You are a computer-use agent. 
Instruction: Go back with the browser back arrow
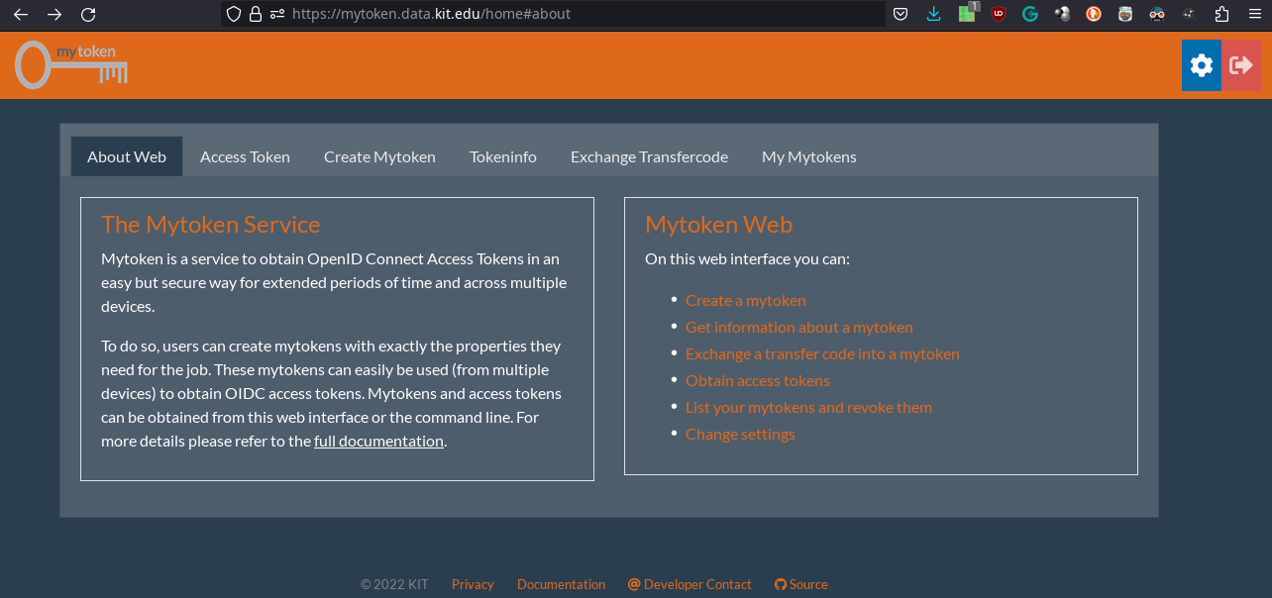(x=21, y=14)
